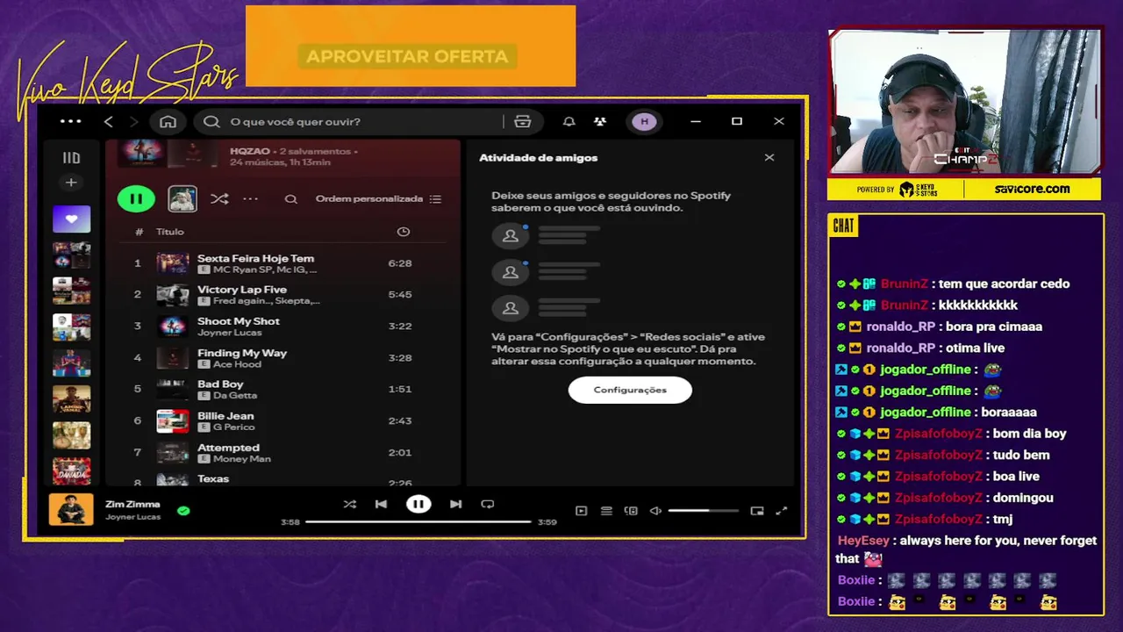This screenshot has height=632, width=1123.
Task: Pause the playlist with the green button
Action: click(x=136, y=199)
